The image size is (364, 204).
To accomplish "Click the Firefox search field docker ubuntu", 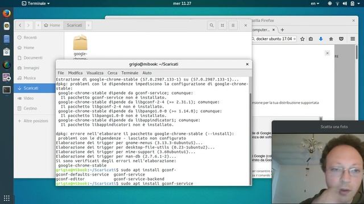I will [x=274, y=39].
